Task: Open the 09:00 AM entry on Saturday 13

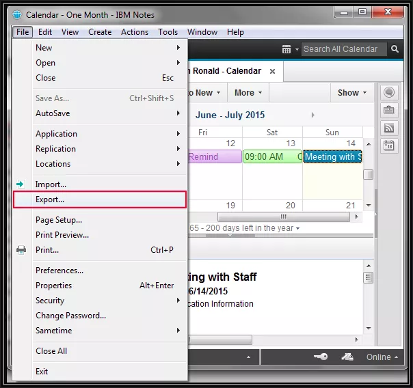Action: [272, 156]
